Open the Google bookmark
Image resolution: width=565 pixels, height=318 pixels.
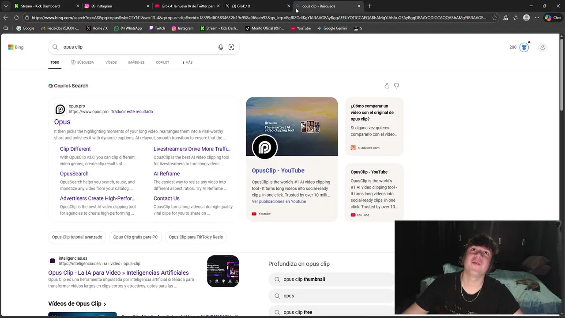[x=25, y=28]
